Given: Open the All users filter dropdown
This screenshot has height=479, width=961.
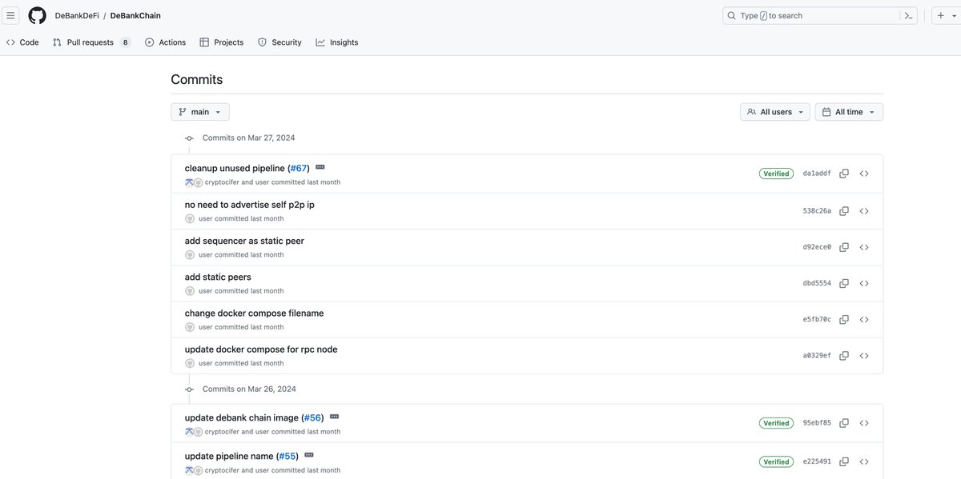Looking at the screenshot, I should pyautogui.click(x=775, y=112).
